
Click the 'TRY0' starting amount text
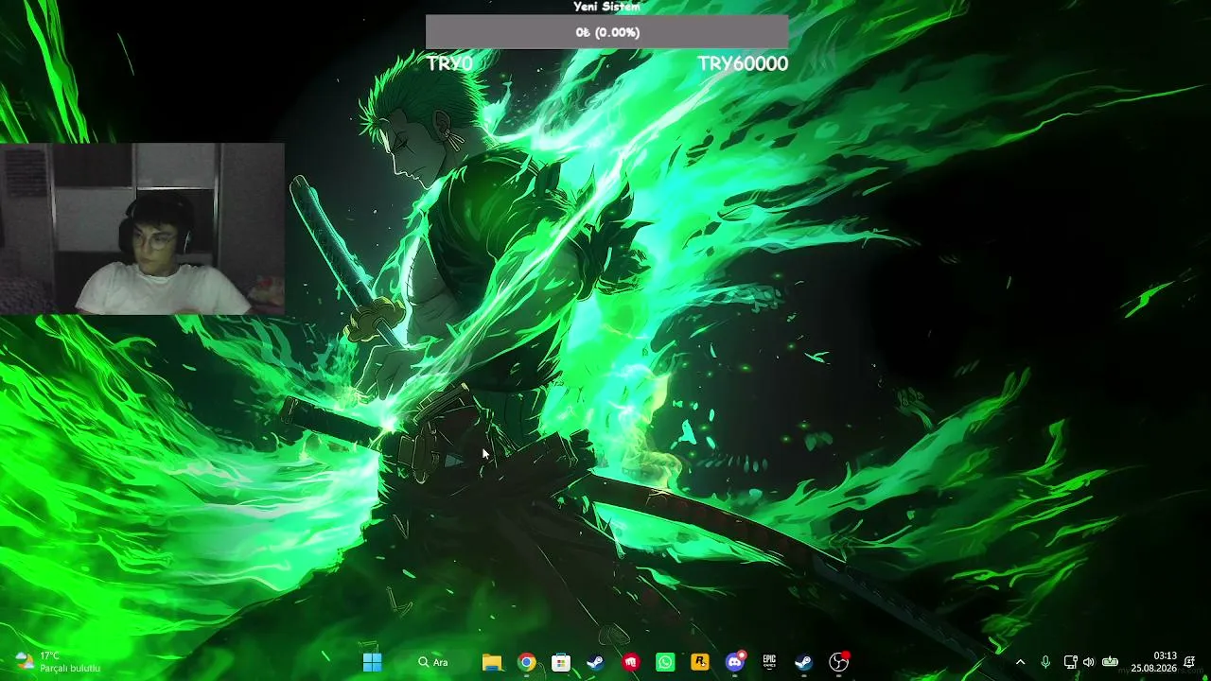[449, 63]
